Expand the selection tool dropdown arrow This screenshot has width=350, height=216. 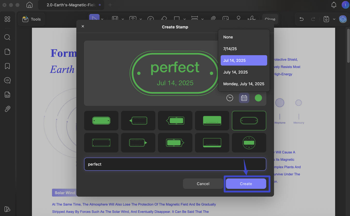tap(102, 19)
